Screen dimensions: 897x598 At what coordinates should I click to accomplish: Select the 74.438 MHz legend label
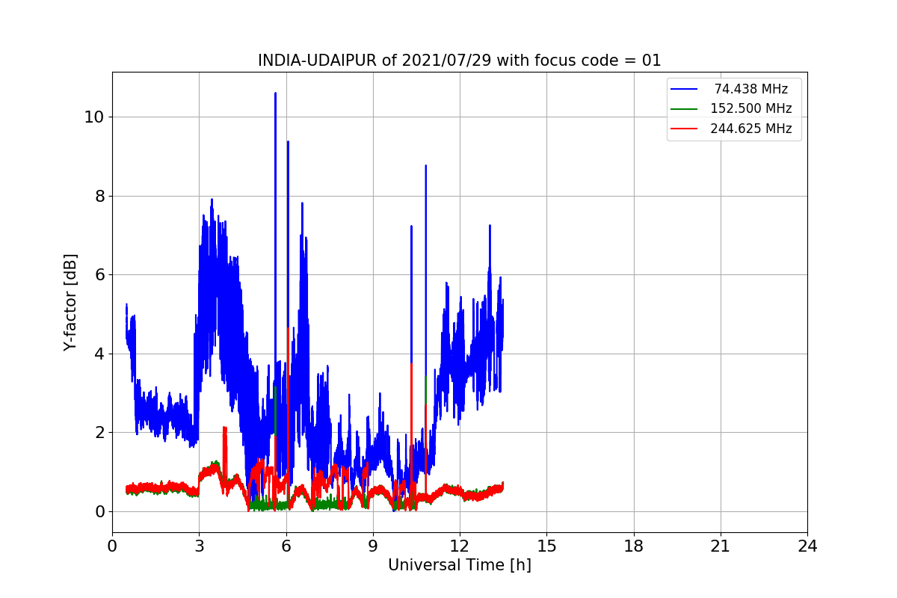[751, 89]
